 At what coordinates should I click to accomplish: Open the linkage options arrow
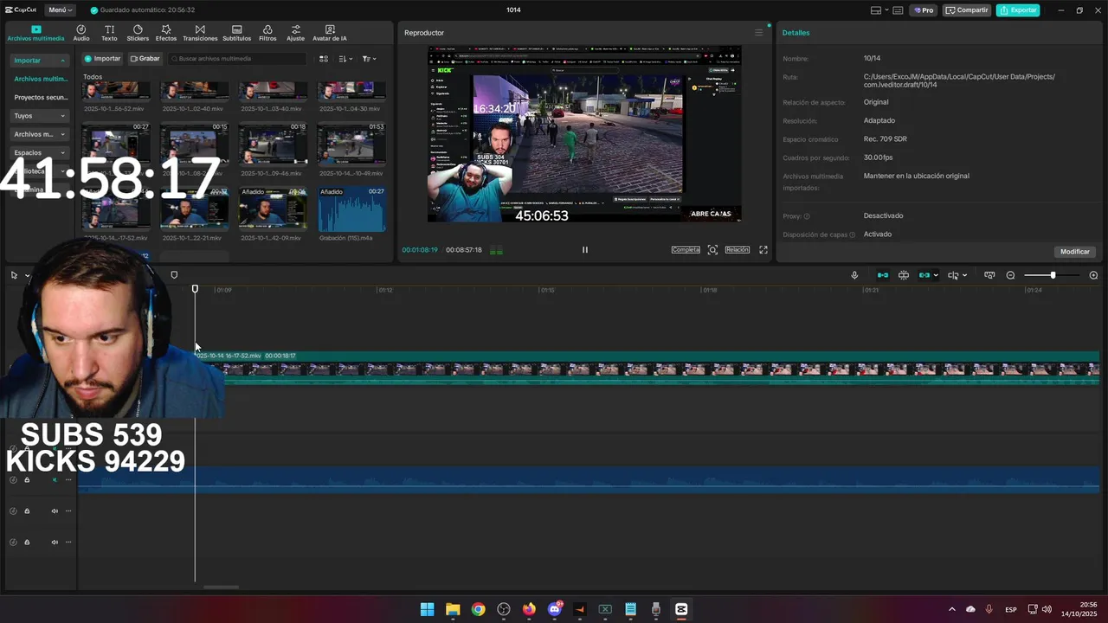(x=936, y=276)
